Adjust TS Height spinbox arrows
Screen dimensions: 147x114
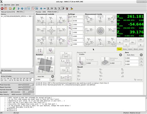point(97,63)
